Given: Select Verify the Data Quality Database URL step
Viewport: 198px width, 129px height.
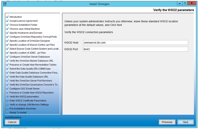Looking at the screenshot, I should click(29, 77).
